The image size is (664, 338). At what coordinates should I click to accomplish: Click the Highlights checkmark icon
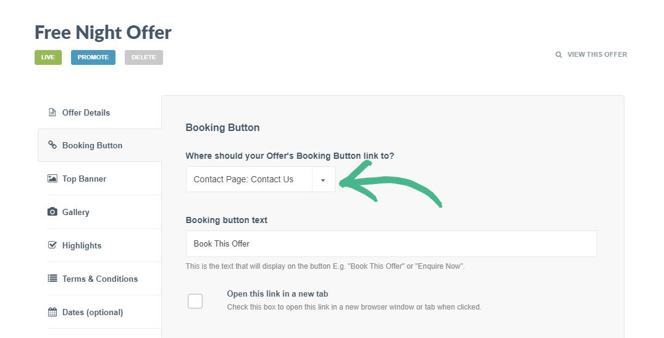[x=53, y=245]
